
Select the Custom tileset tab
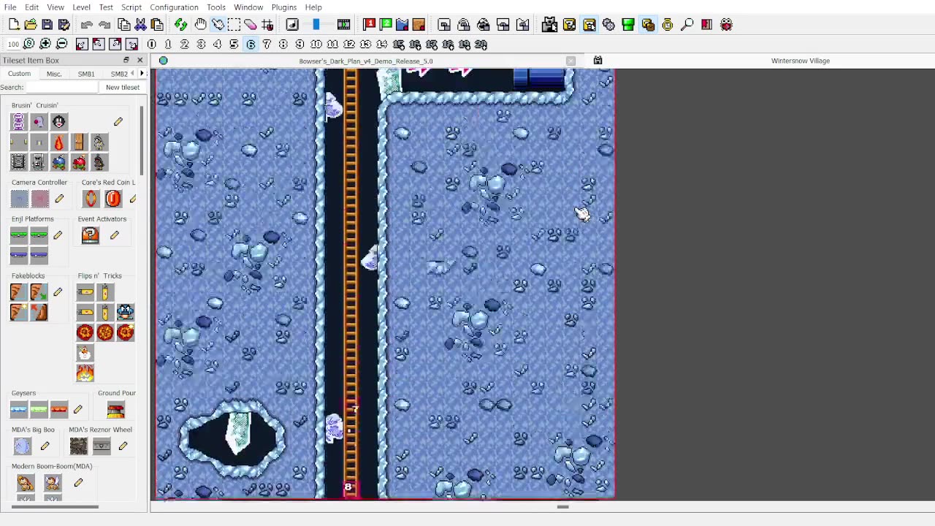(20, 74)
